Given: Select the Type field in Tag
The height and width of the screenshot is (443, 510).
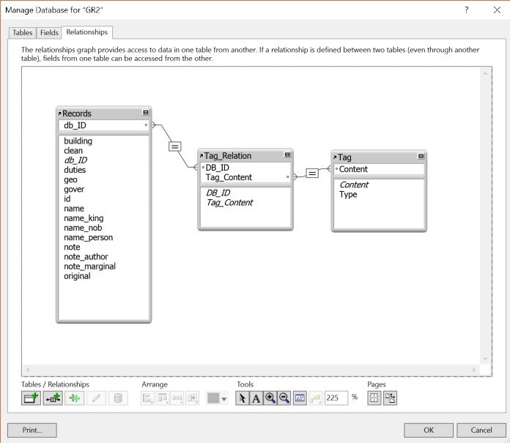Looking at the screenshot, I should 348,194.
